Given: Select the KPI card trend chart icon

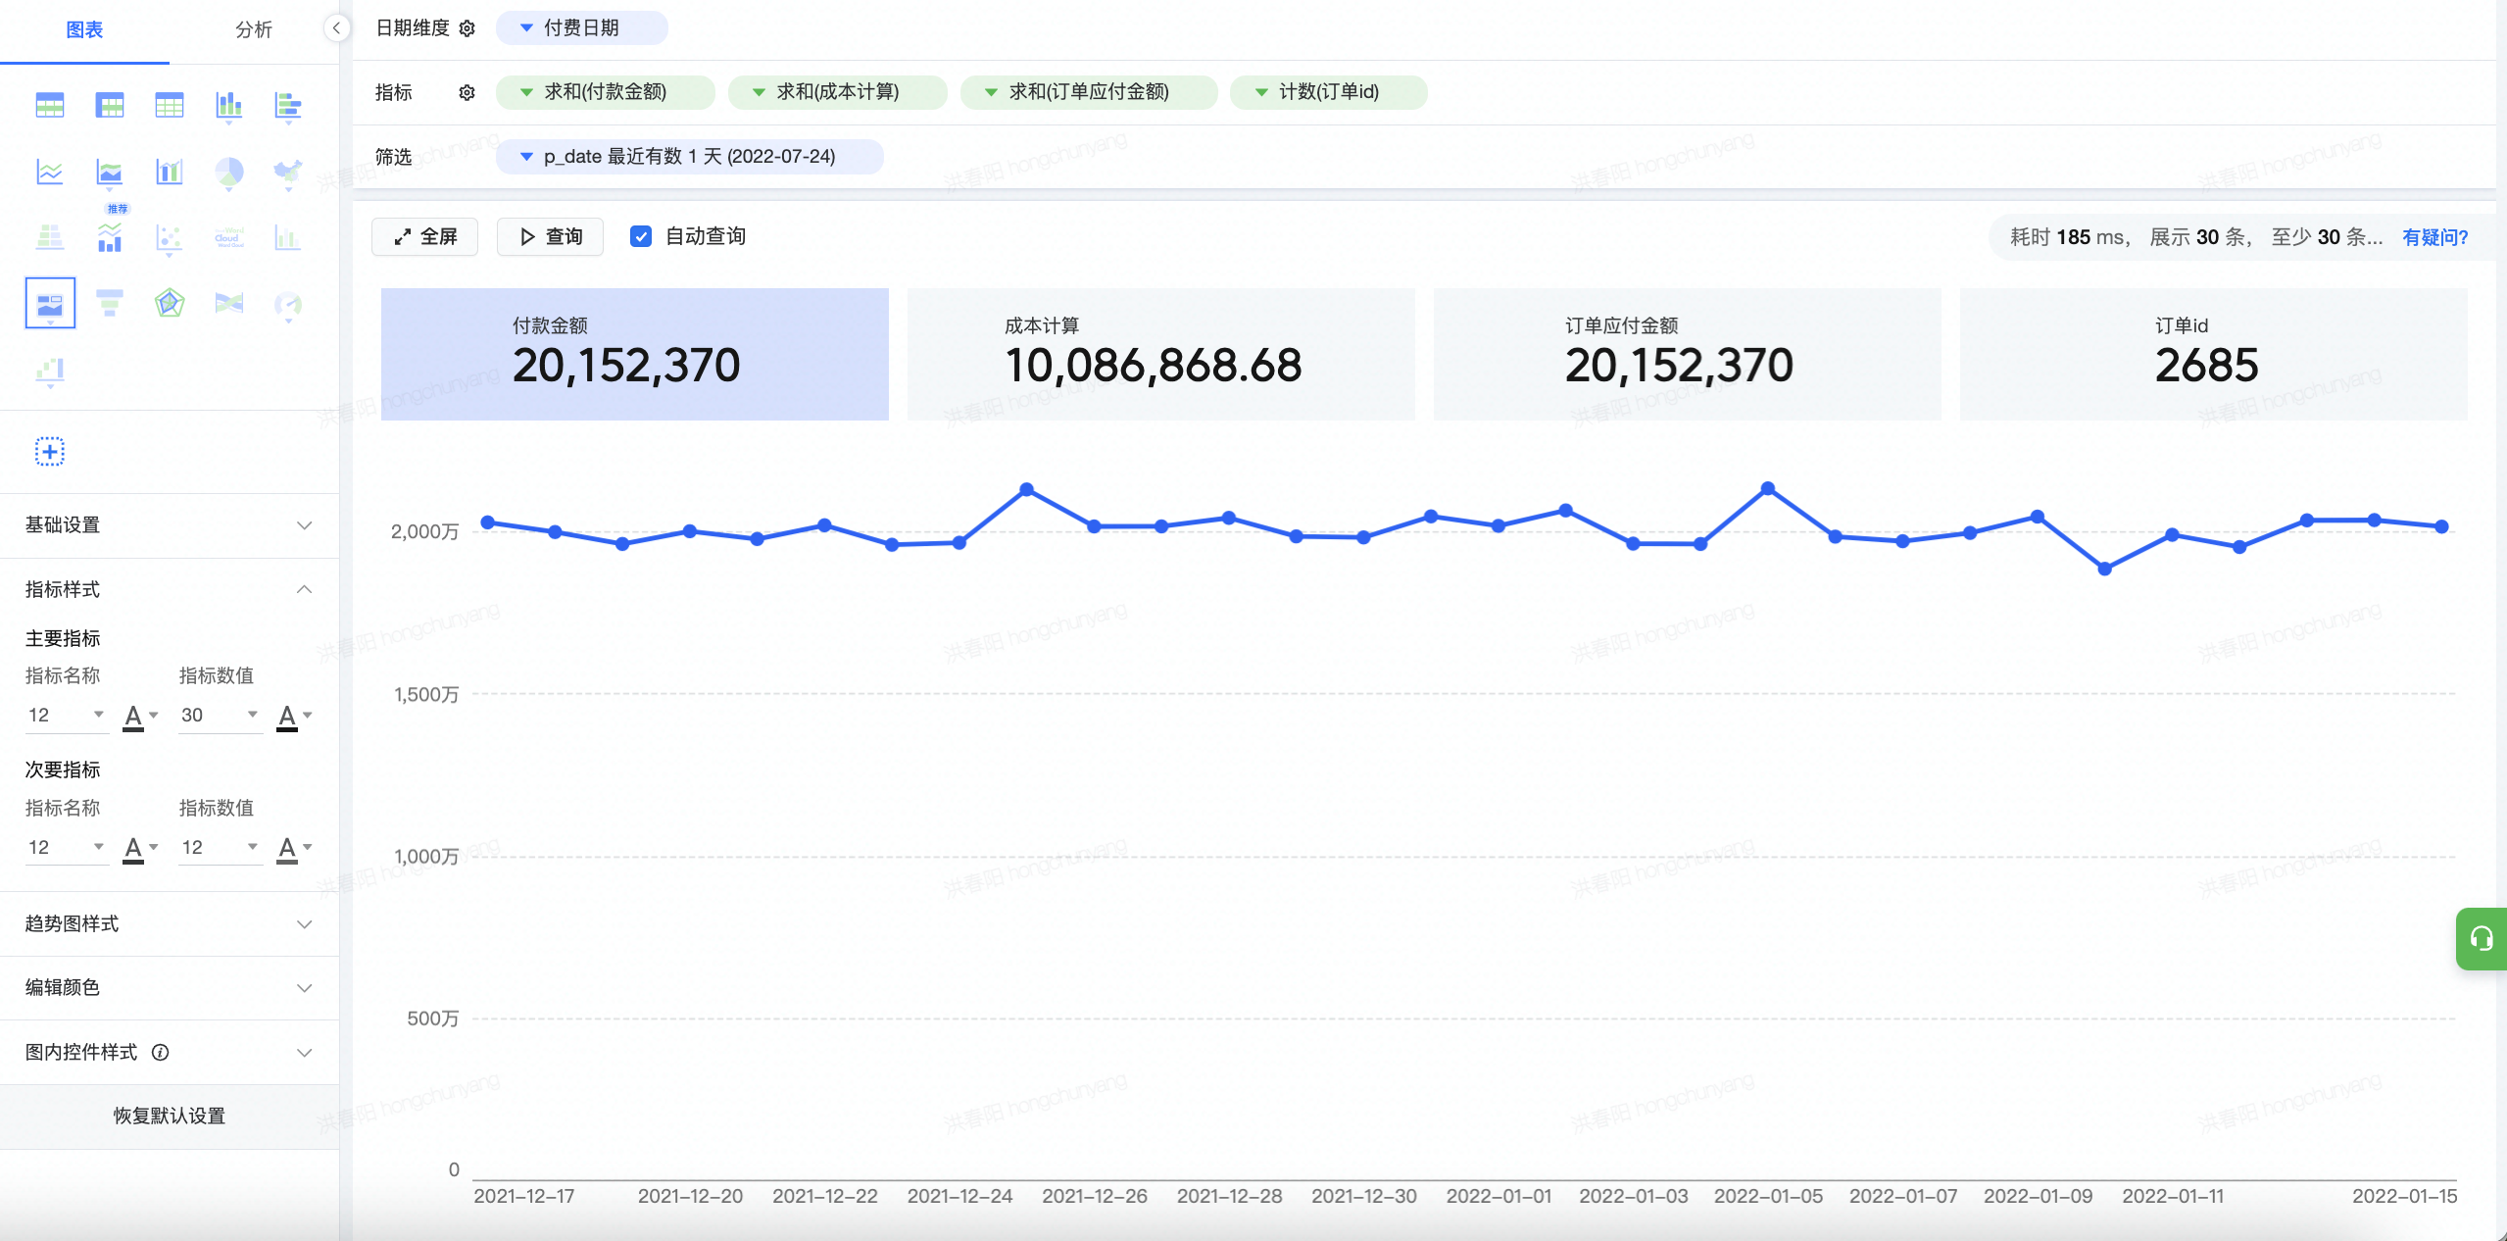Looking at the screenshot, I should tap(50, 303).
